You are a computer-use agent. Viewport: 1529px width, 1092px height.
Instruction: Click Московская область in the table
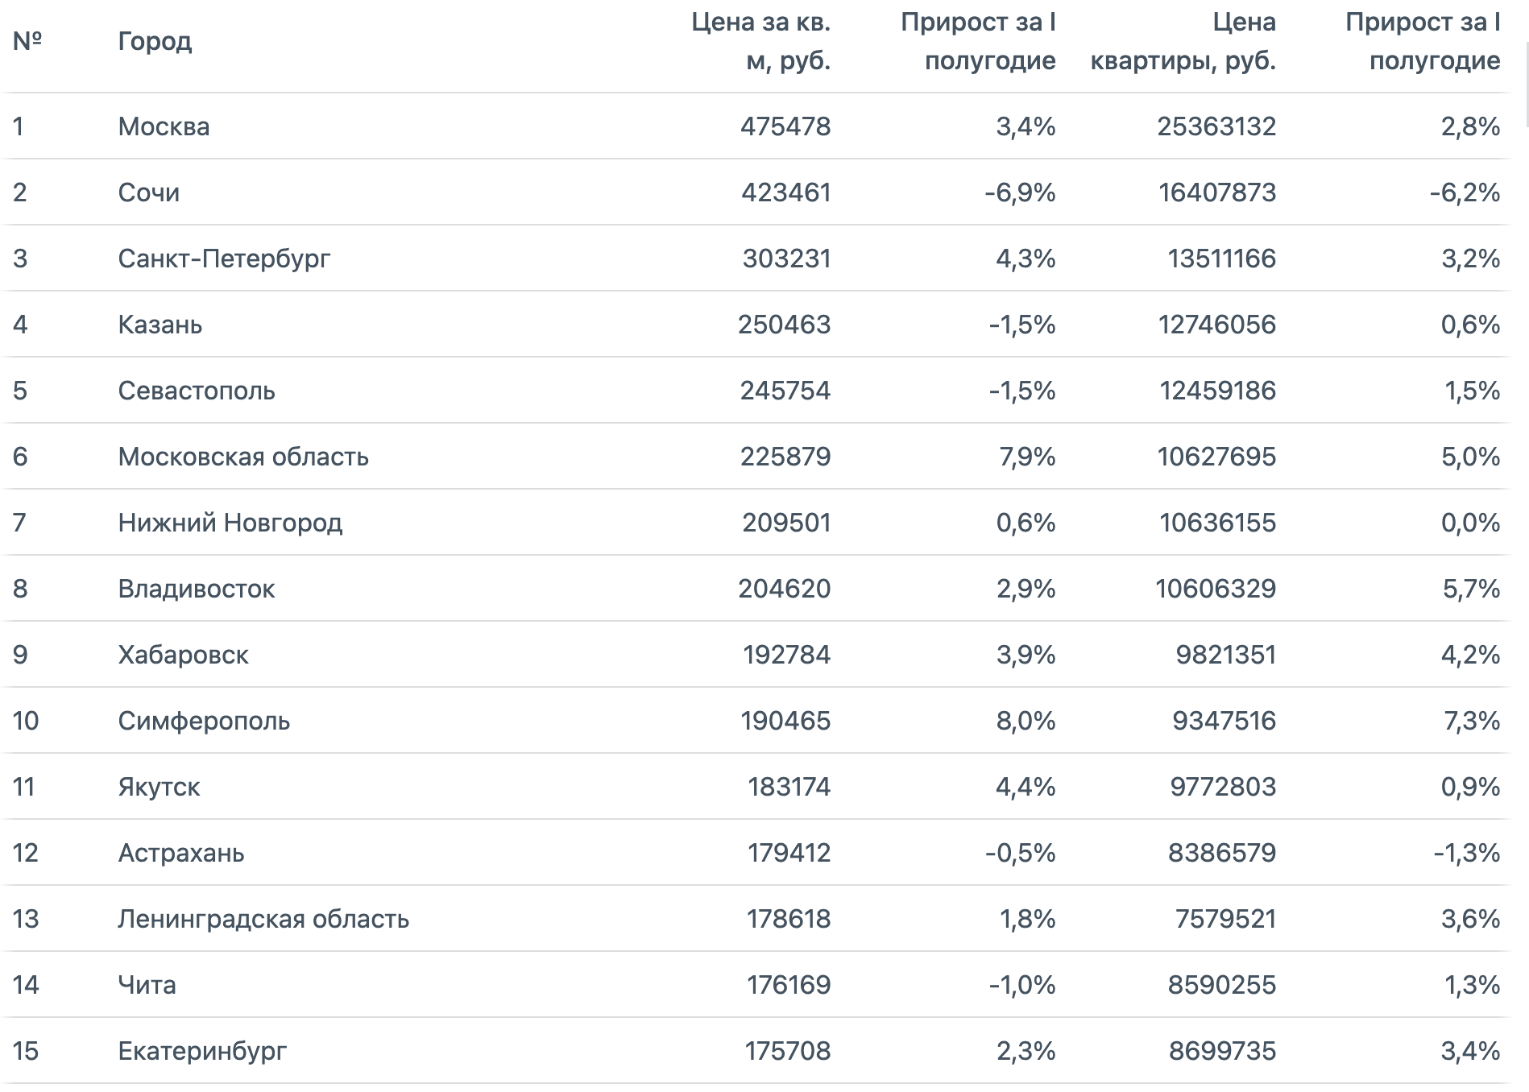[x=243, y=457]
